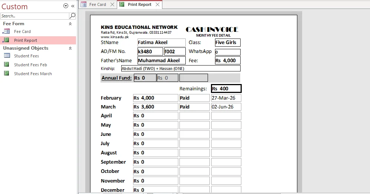Viewport: 370px width, 194px height.
Task: Click the k3480 admission number field
Action: 150,51
